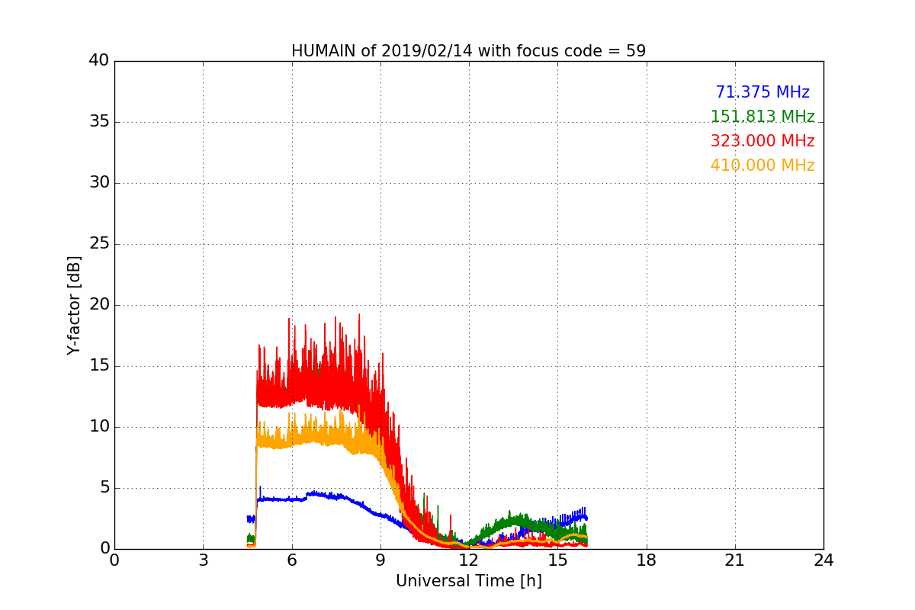Click the Universal Time [h] axis label
This screenshot has height=610, width=915.
coord(468,581)
